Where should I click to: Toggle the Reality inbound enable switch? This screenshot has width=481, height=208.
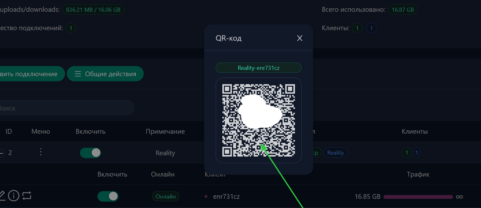pos(90,153)
